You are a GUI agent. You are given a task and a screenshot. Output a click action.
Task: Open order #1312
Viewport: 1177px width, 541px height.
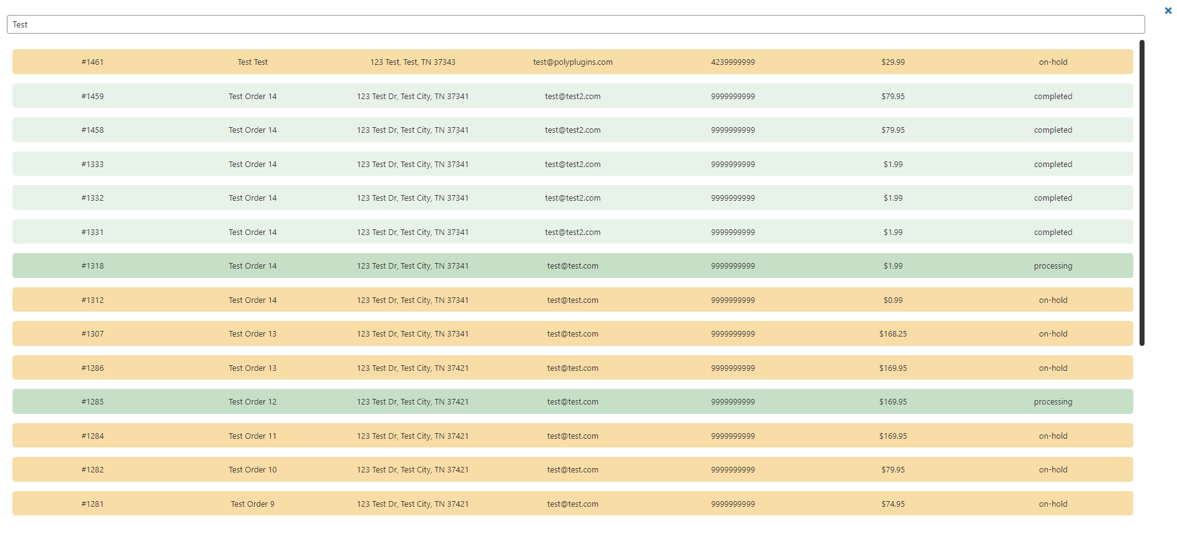(x=572, y=300)
